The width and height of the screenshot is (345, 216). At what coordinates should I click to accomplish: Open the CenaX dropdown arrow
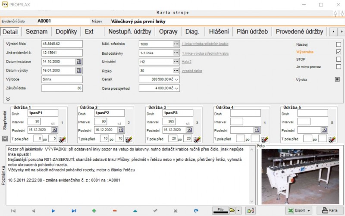(x=177, y=79)
